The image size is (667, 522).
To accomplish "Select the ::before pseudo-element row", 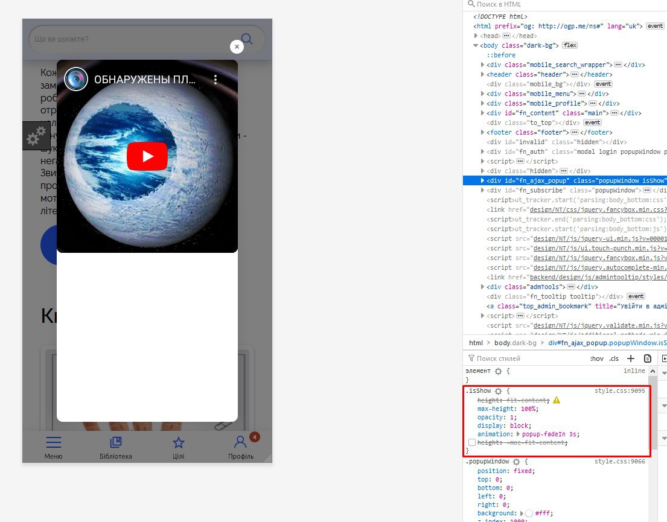I will click(x=501, y=56).
